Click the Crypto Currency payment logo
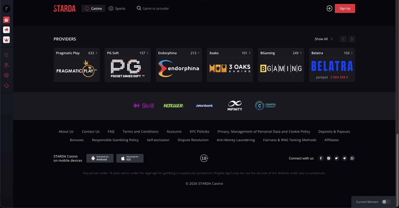This screenshot has height=208, width=399. pos(265,105)
